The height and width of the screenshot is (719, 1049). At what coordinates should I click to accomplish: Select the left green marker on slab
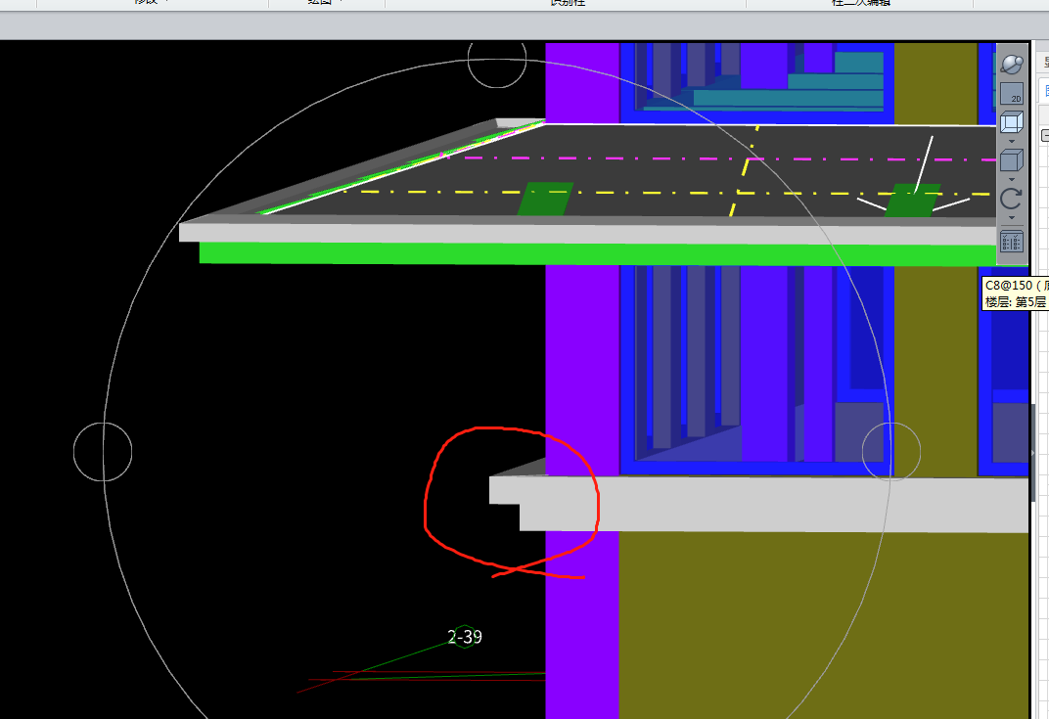545,199
